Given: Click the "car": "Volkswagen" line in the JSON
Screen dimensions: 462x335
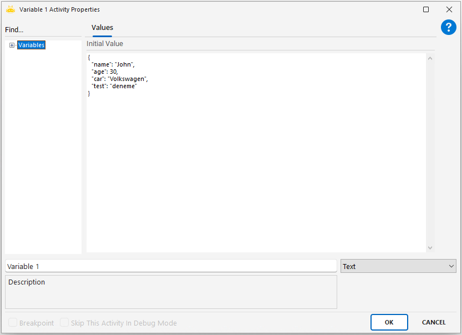Looking at the screenshot, I should point(120,79).
